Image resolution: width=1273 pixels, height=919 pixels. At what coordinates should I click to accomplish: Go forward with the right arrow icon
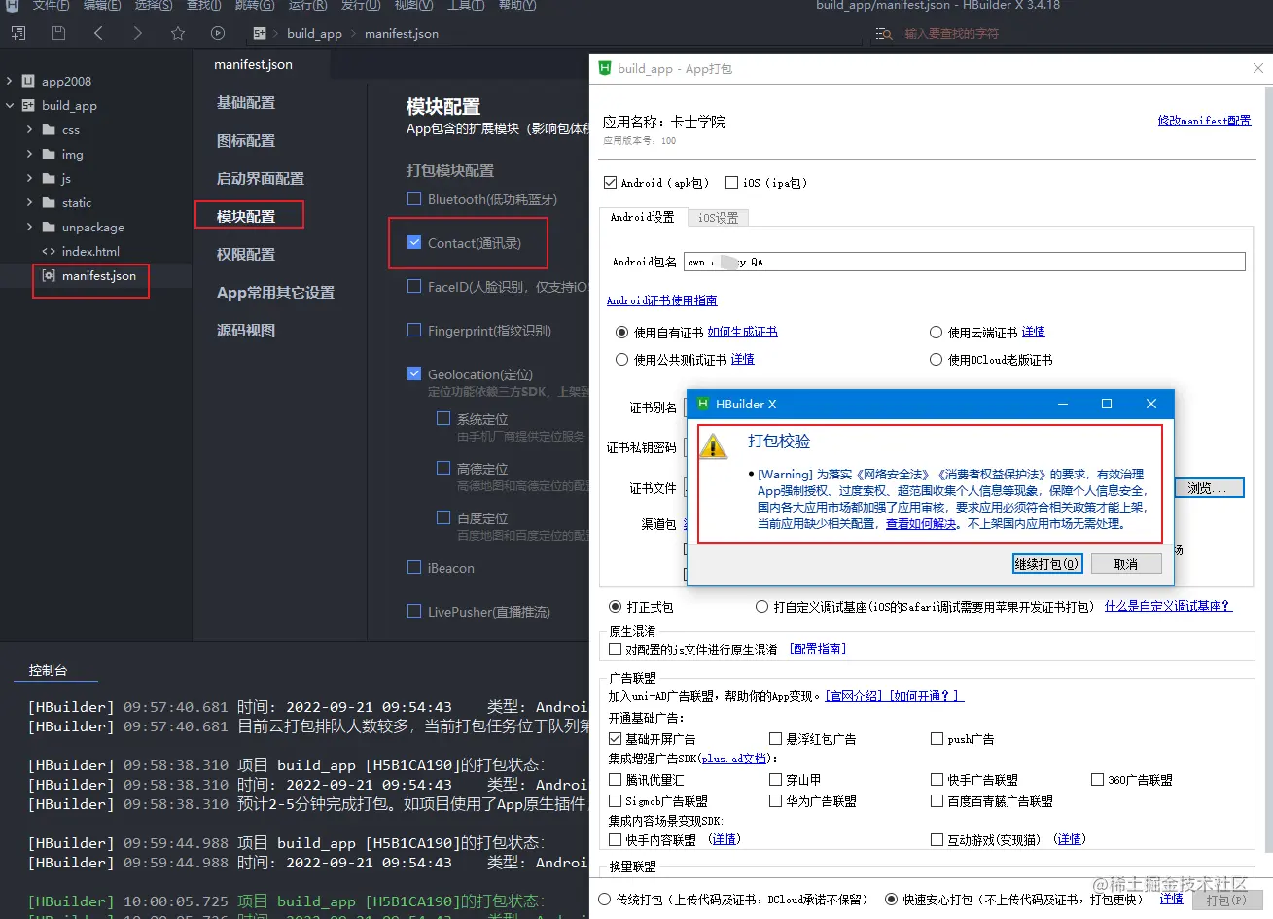pyautogui.click(x=137, y=33)
